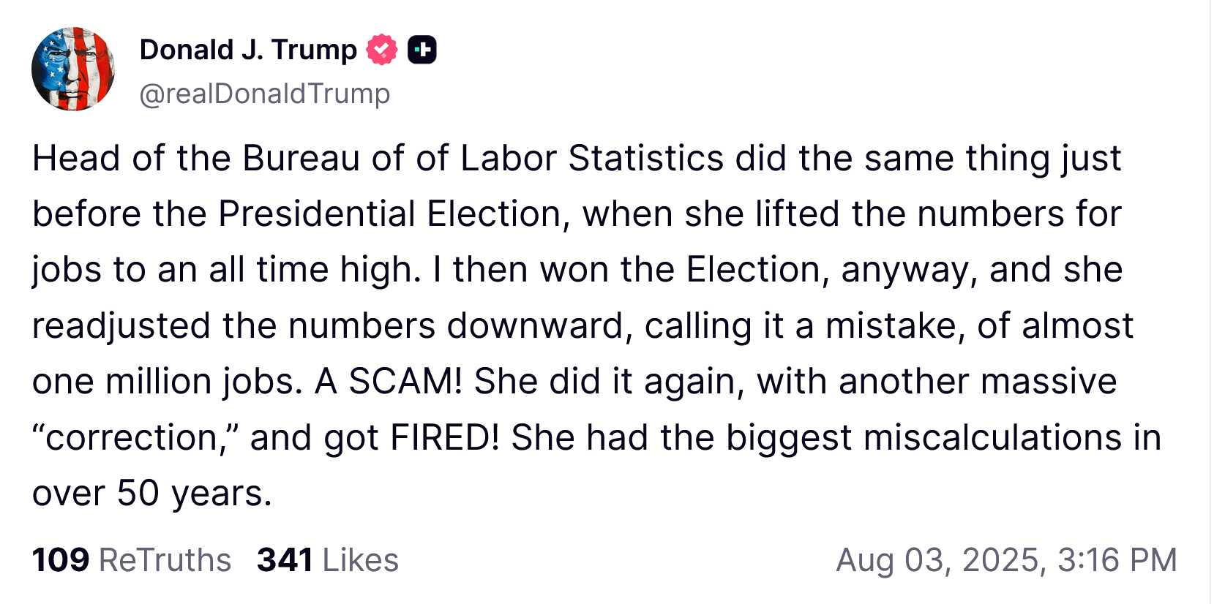Click the Donald J. Trump profile avatar
The width and height of the screenshot is (1225, 604).
point(73,69)
